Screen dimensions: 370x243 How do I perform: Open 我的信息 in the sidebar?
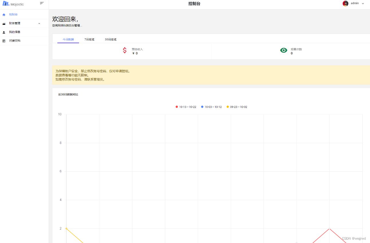[x=15, y=32]
